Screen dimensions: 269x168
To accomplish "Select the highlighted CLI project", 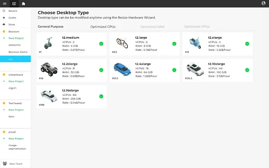I will click(15, 59).
